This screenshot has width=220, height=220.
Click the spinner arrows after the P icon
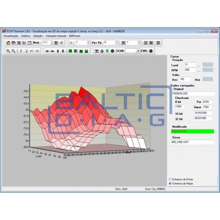(x=139, y=43)
